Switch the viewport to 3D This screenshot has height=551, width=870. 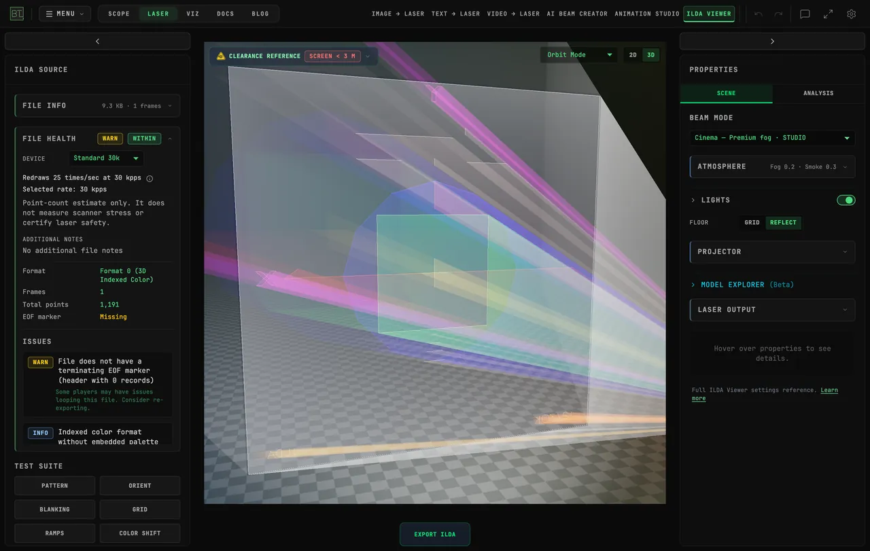click(650, 55)
